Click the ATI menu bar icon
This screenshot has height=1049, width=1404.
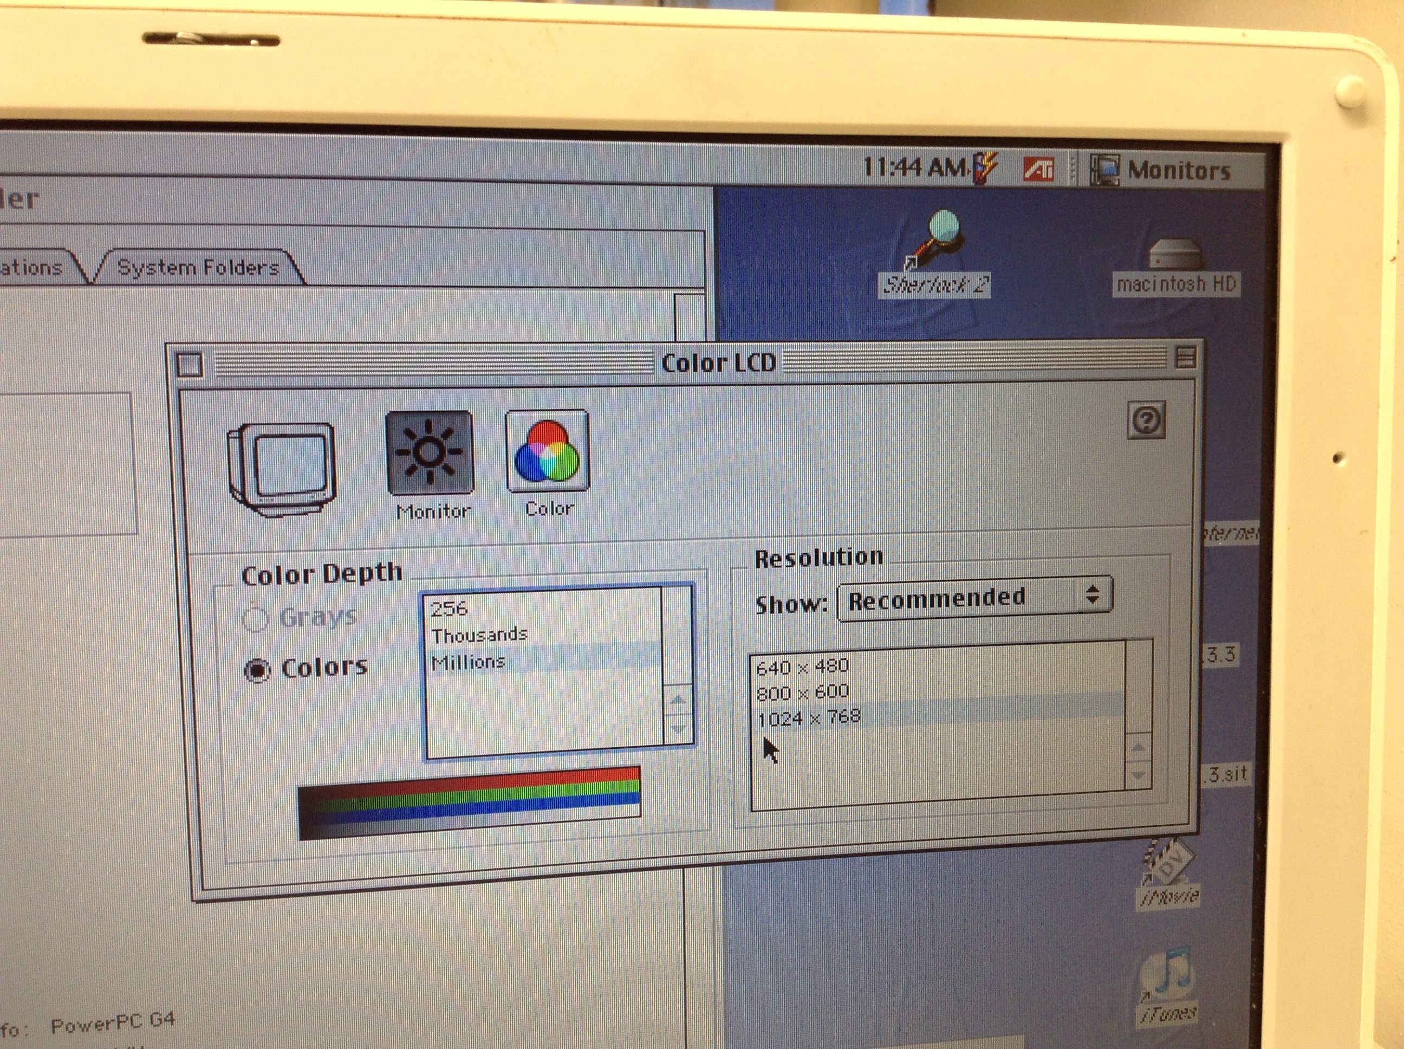click(1039, 169)
